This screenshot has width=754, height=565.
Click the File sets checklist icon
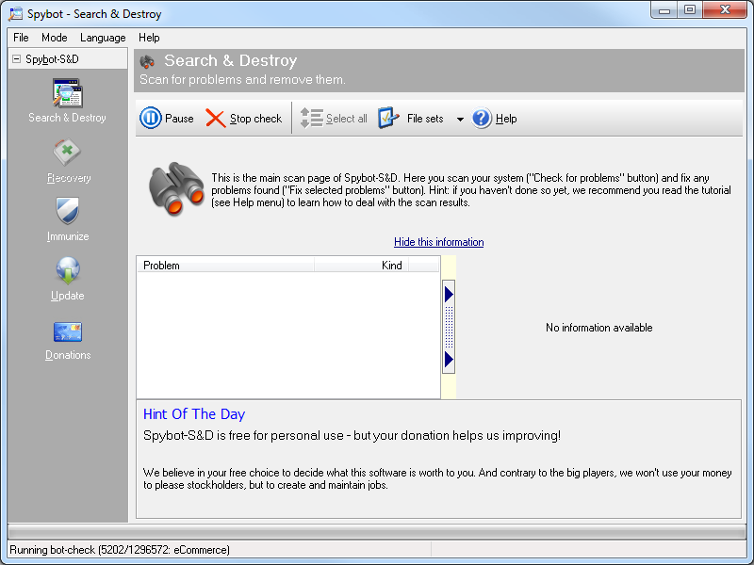point(388,119)
